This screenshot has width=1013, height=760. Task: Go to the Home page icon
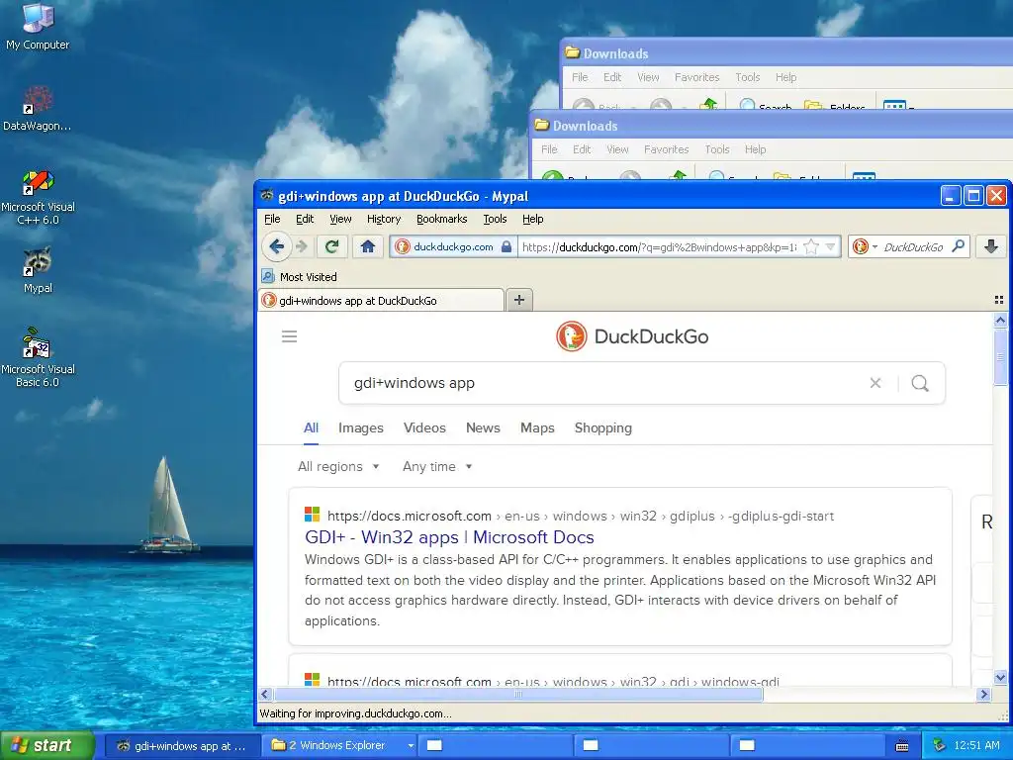368,246
